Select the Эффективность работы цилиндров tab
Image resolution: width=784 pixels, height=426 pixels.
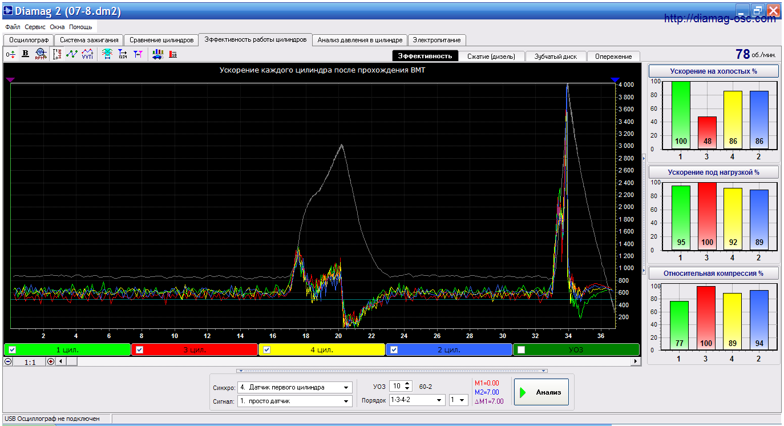(256, 39)
